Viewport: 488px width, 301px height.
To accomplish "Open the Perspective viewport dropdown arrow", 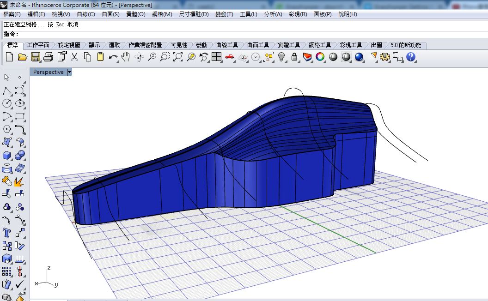I will click(x=69, y=72).
